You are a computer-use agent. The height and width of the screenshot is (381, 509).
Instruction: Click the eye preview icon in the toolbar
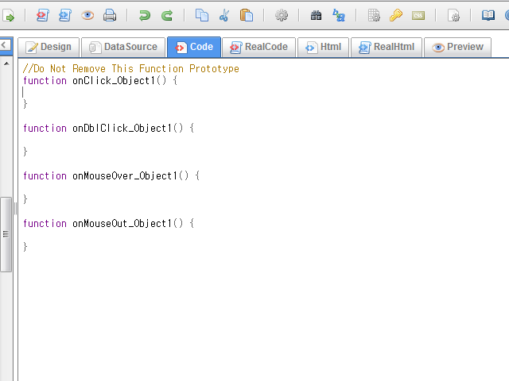coord(87,15)
